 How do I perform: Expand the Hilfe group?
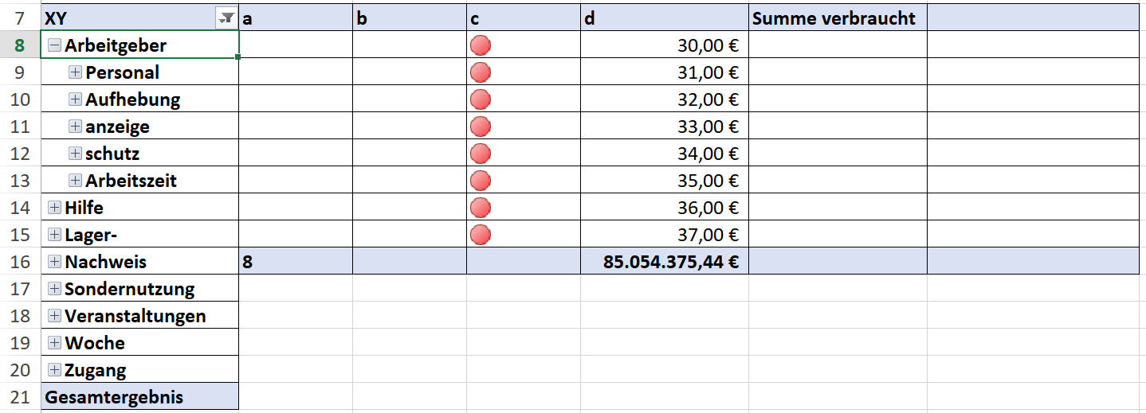[54, 208]
